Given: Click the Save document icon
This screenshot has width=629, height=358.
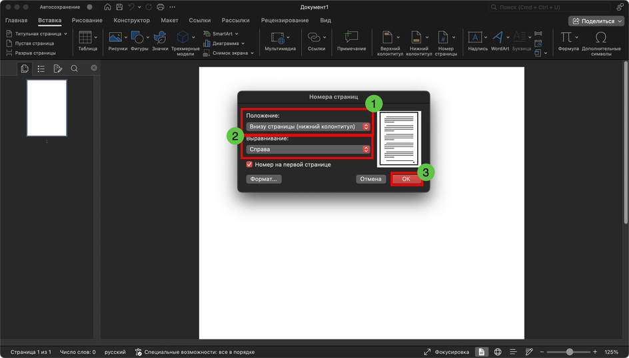Looking at the screenshot, I should point(119,7).
